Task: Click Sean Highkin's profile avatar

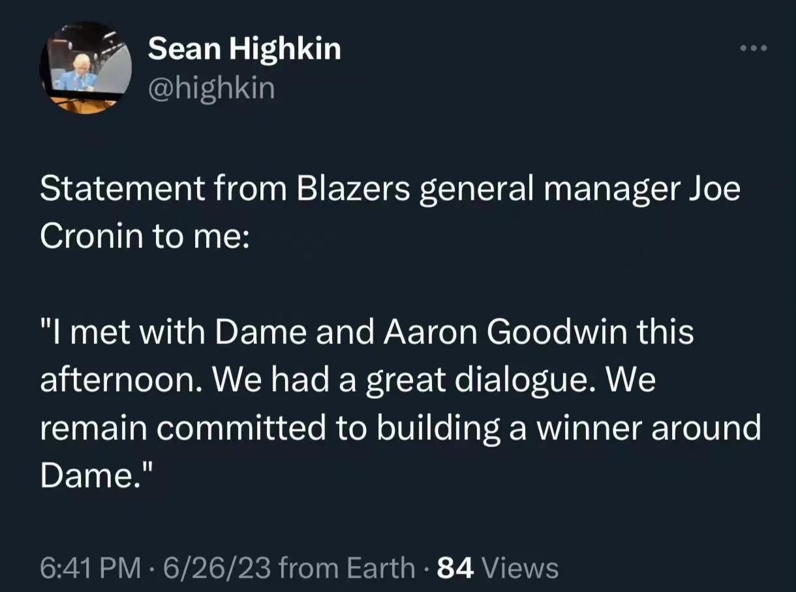Action: (85, 68)
